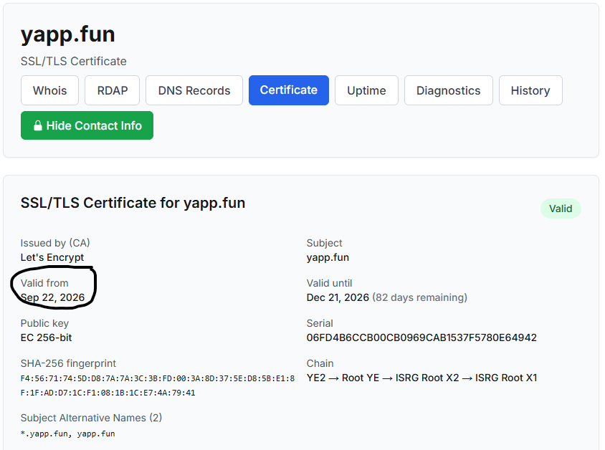Click the 'SSL/TLS Certificate for yapp.fun' heading

(x=133, y=203)
